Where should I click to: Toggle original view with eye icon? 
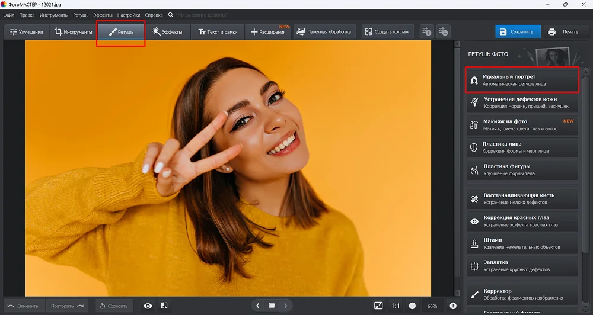click(148, 306)
